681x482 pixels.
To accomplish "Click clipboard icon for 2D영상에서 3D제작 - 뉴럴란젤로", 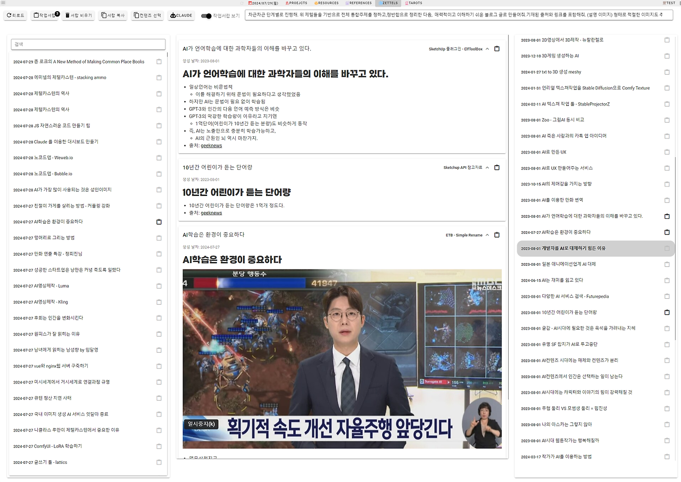I will coord(667,40).
